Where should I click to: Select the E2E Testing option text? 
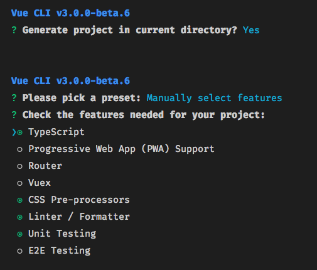60,251
